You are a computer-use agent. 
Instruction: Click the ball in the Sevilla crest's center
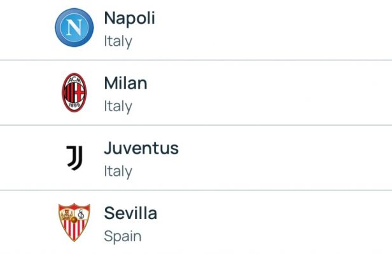(x=74, y=220)
